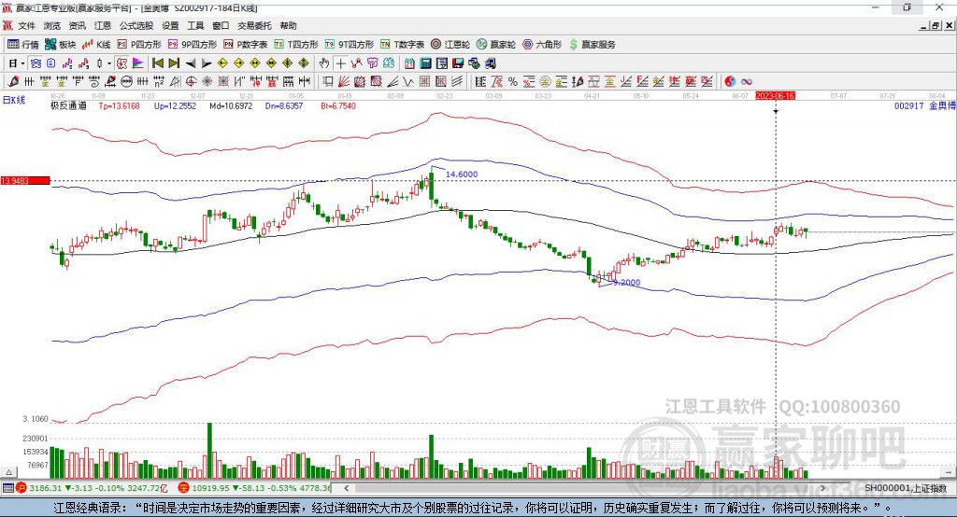Expand the candlestick chart-type dropdown arrow
Viewport: 957px width, 517px height.
(x=108, y=63)
